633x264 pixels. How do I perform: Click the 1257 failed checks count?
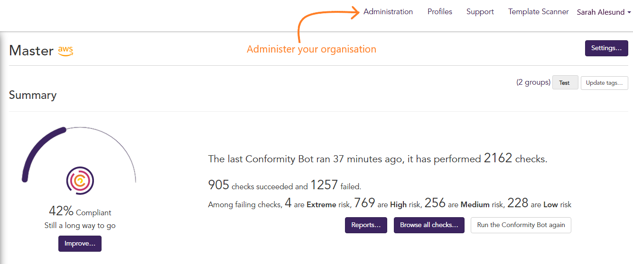pos(324,185)
